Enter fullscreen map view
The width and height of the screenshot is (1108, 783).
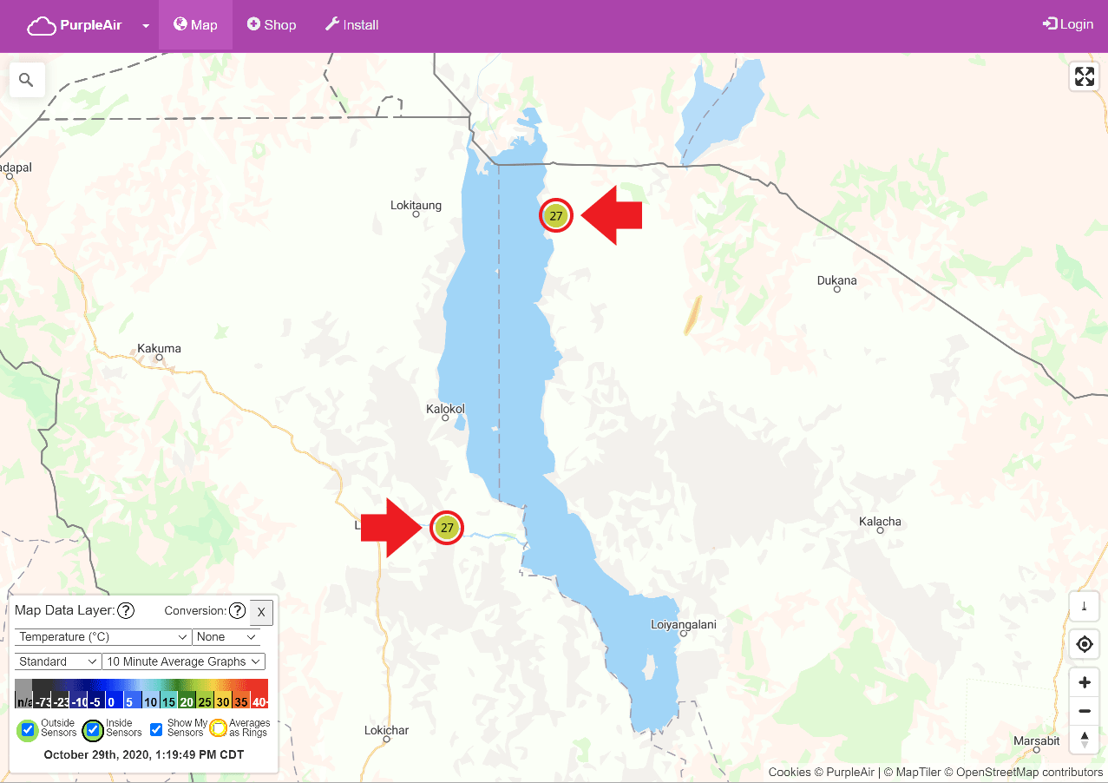[x=1084, y=76]
